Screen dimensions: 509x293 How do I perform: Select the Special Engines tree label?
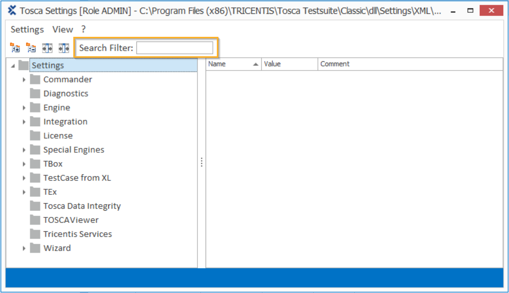coord(74,150)
